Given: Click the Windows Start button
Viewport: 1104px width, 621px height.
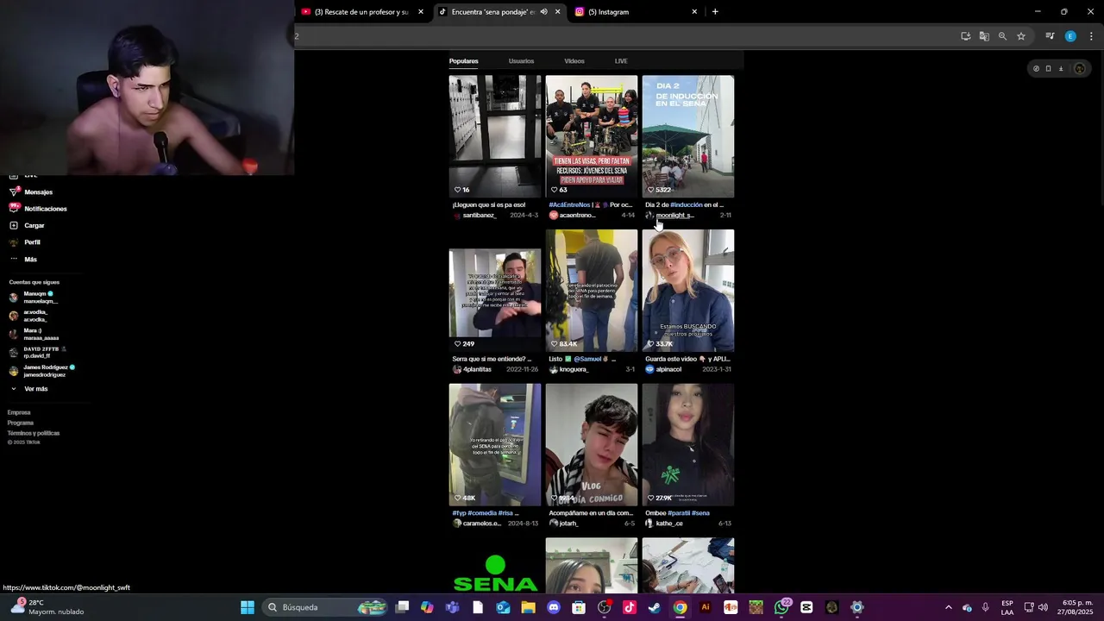Looking at the screenshot, I should 248,607.
